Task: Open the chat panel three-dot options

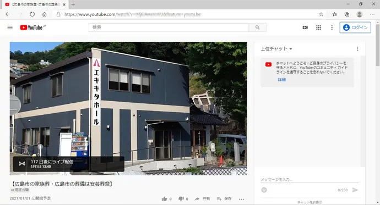Action: click(x=357, y=49)
